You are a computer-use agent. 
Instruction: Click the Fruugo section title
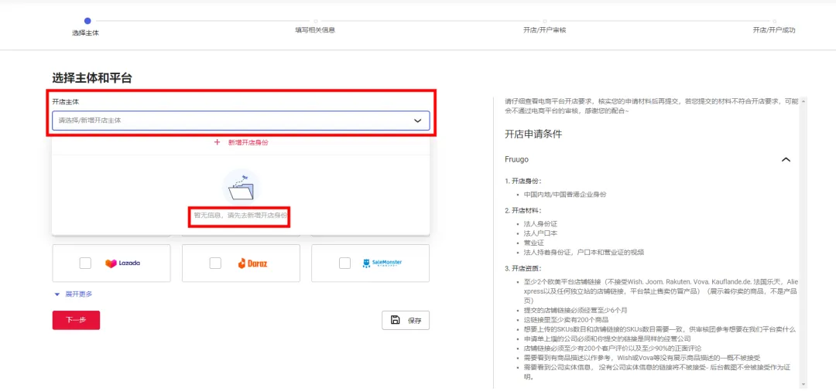516,160
